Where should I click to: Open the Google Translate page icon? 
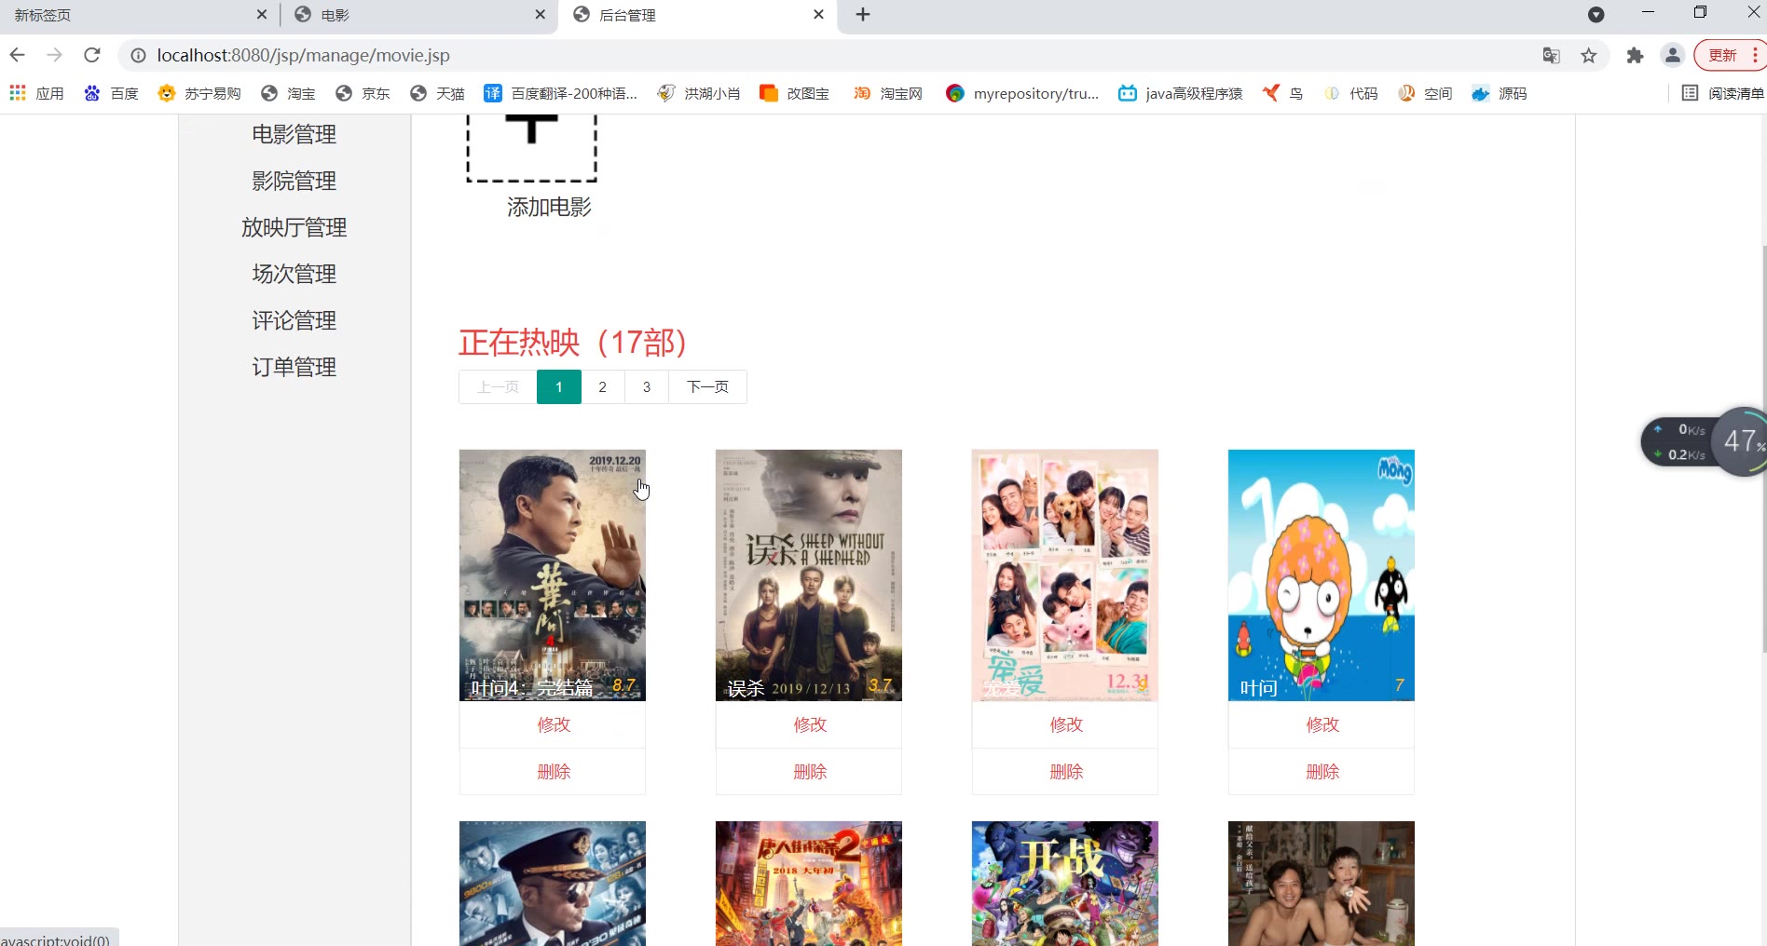1551,56
